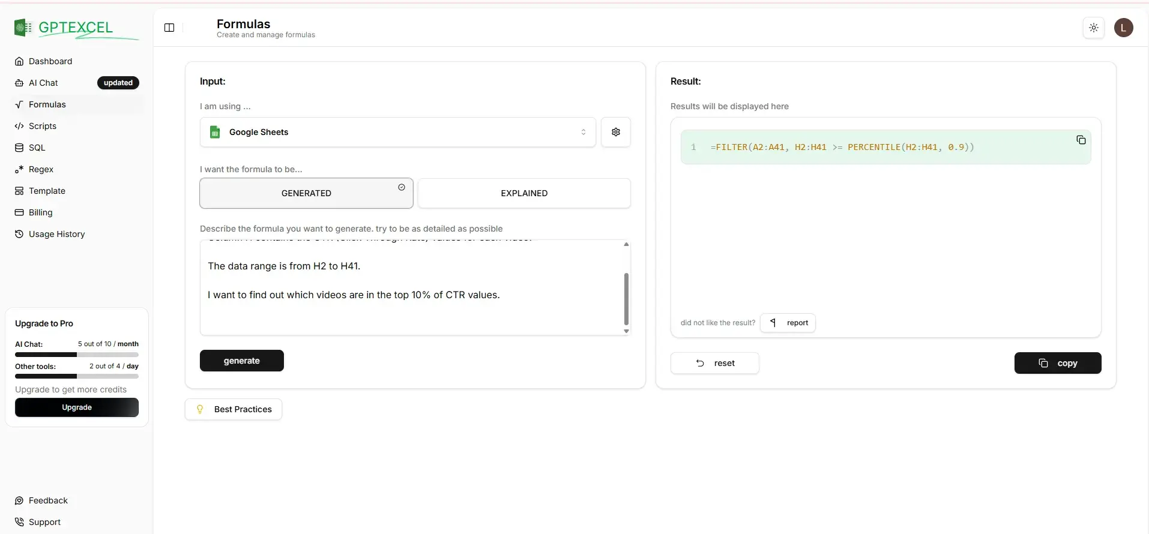The image size is (1149, 534).
Task: Open the Regex tool in sidebar
Action: 41,169
